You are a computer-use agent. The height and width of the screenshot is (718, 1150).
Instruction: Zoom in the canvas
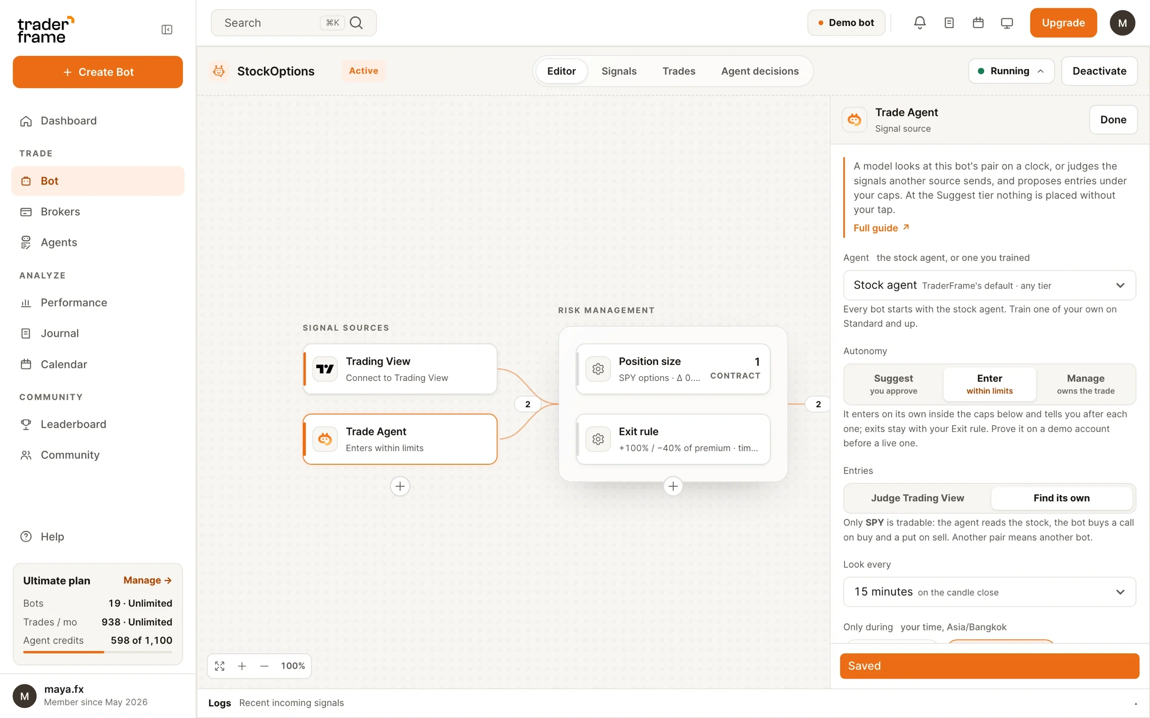click(x=242, y=666)
